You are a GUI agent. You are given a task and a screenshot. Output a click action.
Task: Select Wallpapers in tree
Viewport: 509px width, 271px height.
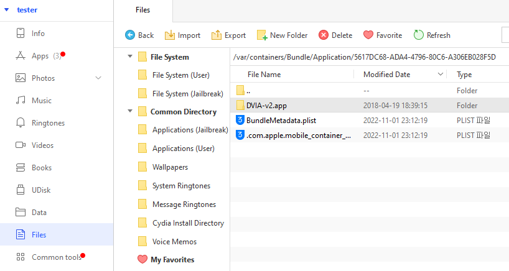[x=170, y=167]
